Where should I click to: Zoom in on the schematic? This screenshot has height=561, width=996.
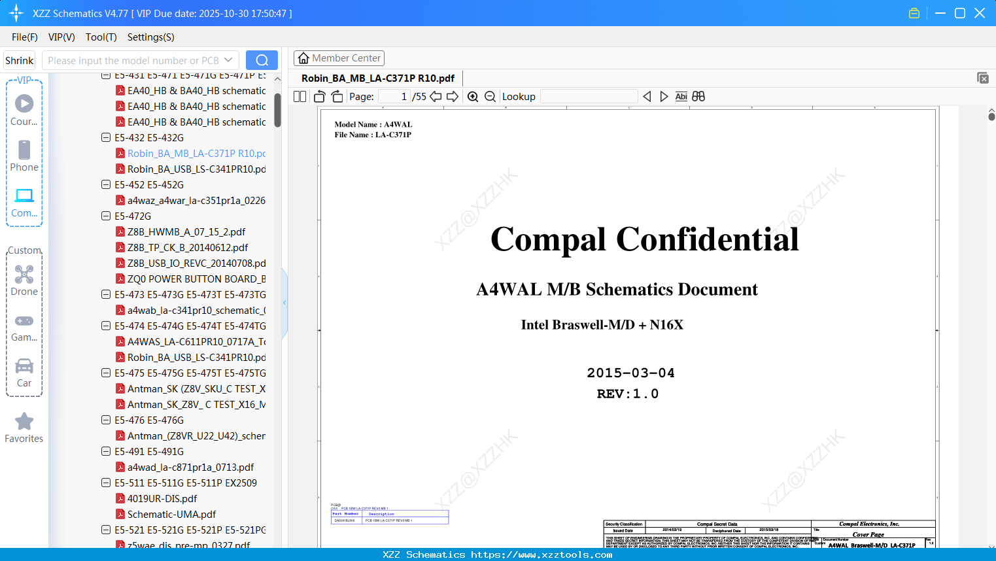(473, 97)
